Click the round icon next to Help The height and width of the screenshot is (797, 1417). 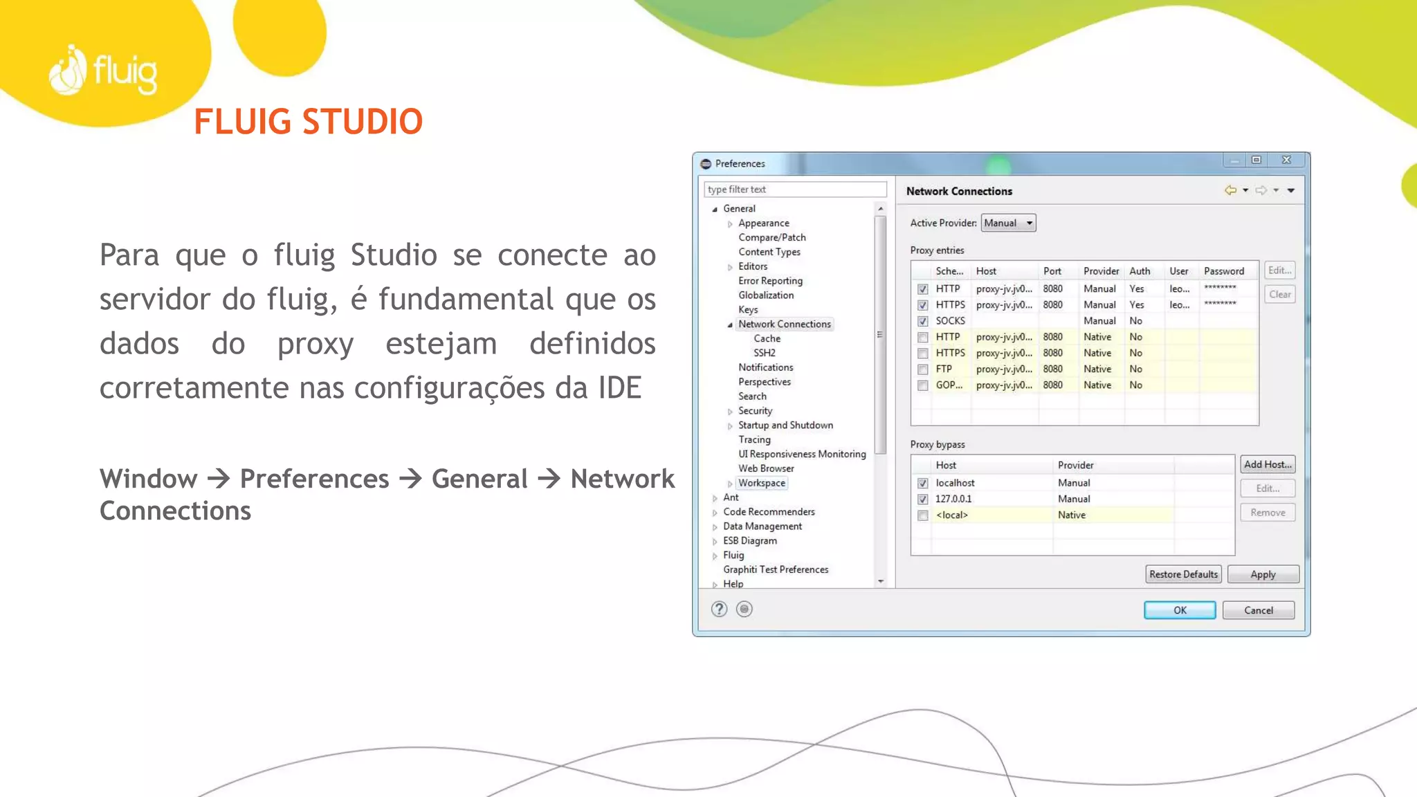coord(744,609)
